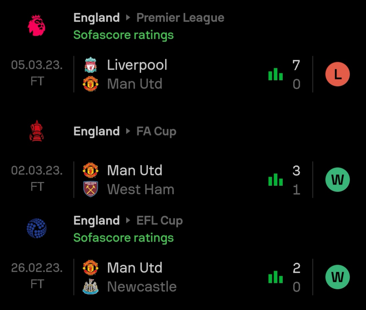Screen dimensions: 366x310
Task: Open the Liverpool team name
Action: pyautogui.click(x=137, y=65)
